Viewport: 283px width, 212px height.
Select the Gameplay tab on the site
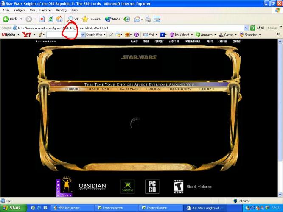[x=129, y=89]
